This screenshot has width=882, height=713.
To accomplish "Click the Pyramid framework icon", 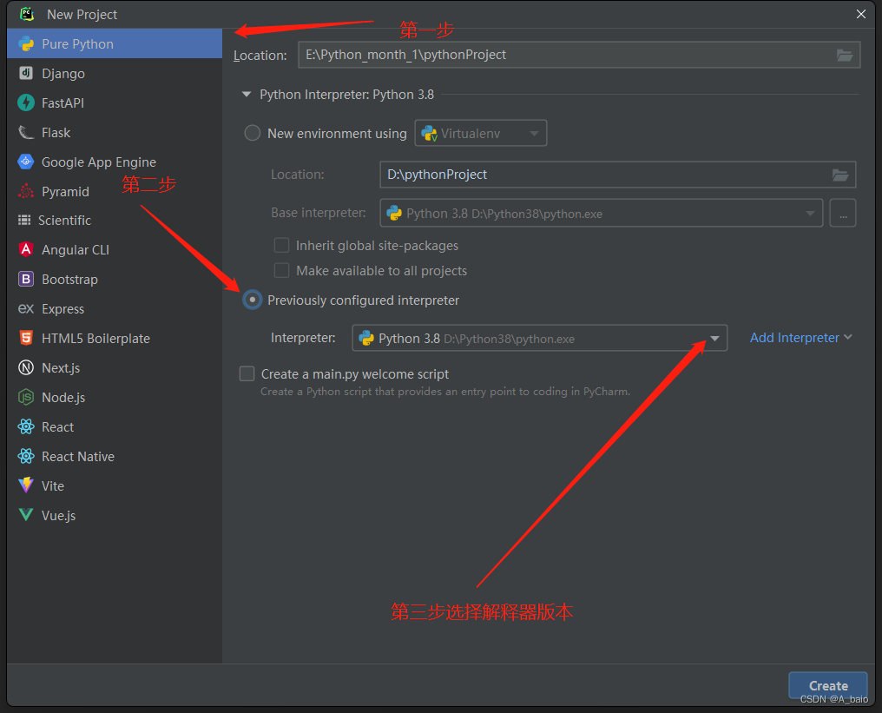I will (x=26, y=191).
